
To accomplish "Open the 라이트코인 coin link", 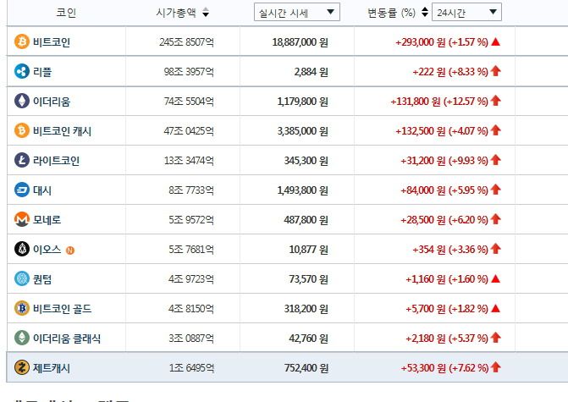I will coord(56,161).
